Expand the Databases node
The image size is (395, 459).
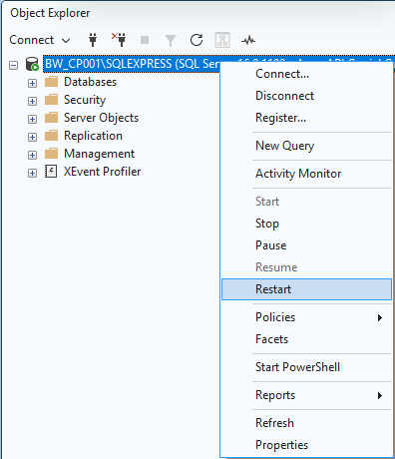pos(32,83)
